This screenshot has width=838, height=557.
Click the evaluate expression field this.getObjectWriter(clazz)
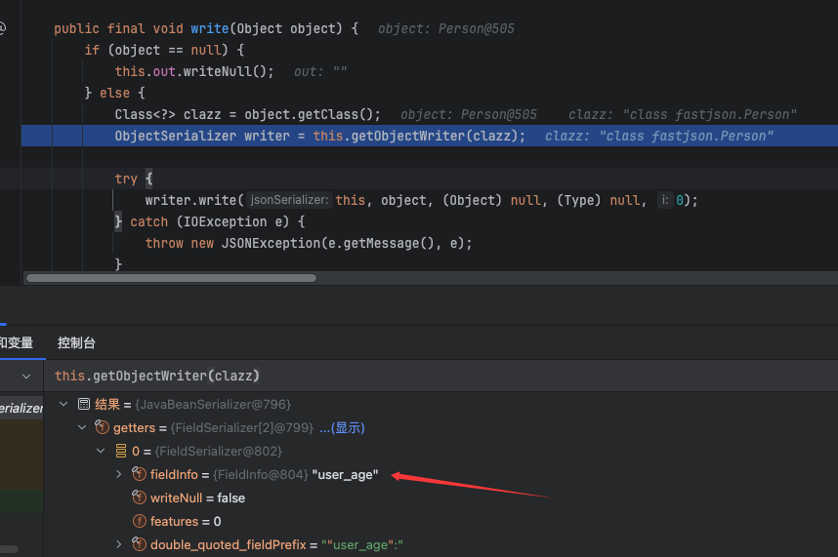440,377
